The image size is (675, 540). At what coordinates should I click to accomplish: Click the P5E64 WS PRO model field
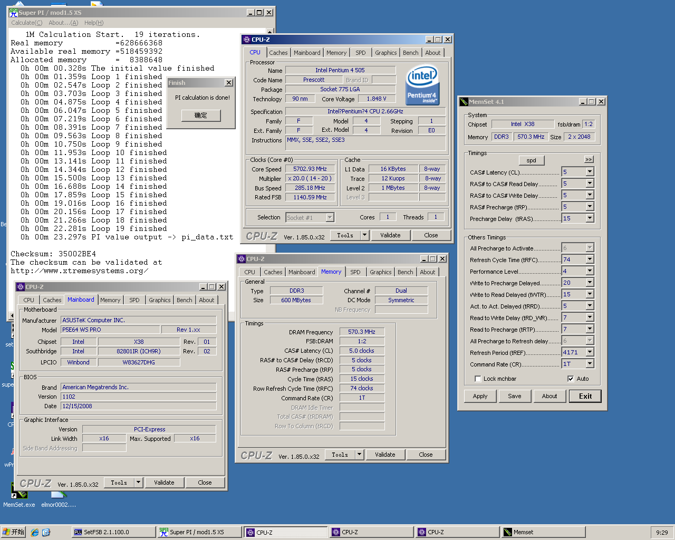(110, 330)
